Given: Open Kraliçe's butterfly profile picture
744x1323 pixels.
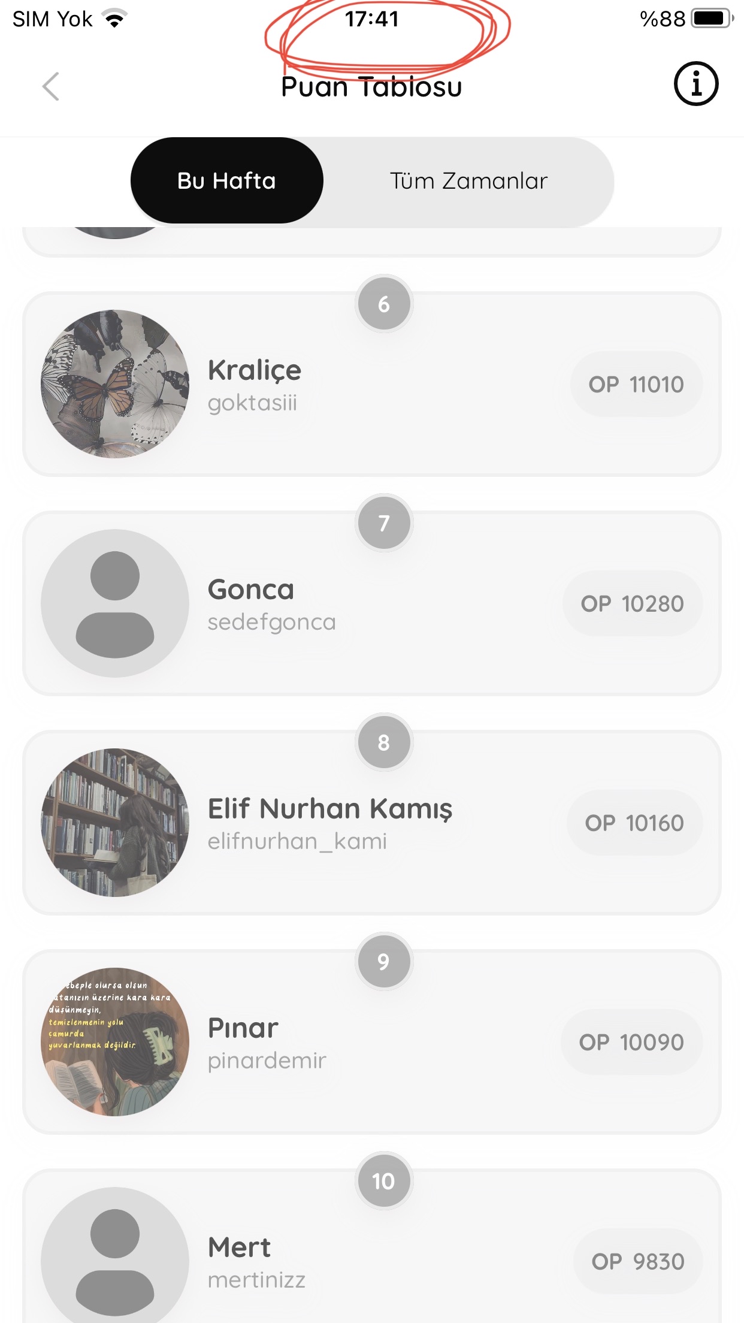Looking at the screenshot, I should [x=115, y=384].
